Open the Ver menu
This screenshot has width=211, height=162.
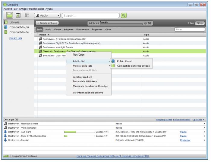[x=16, y=9]
